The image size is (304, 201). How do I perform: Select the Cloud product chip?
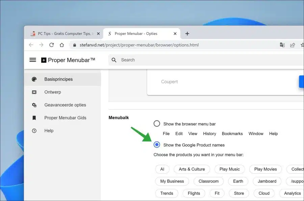click(x=264, y=193)
